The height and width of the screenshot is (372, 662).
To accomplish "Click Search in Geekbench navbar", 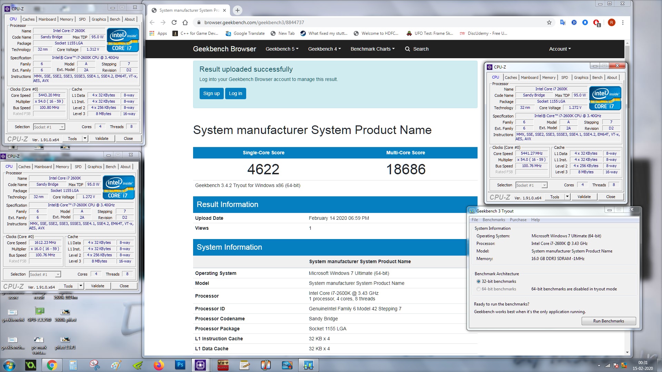I will [x=417, y=49].
